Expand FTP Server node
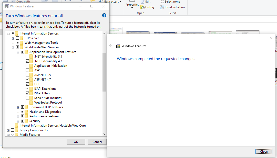The width and height of the screenshot is (277, 158). tap(13, 38)
